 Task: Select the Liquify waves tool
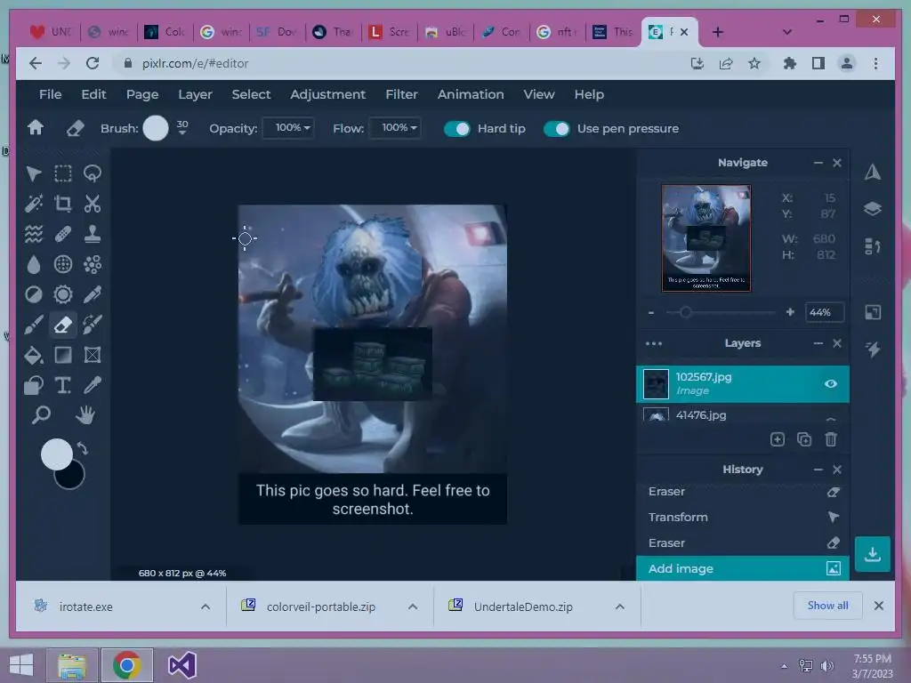[34, 234]
